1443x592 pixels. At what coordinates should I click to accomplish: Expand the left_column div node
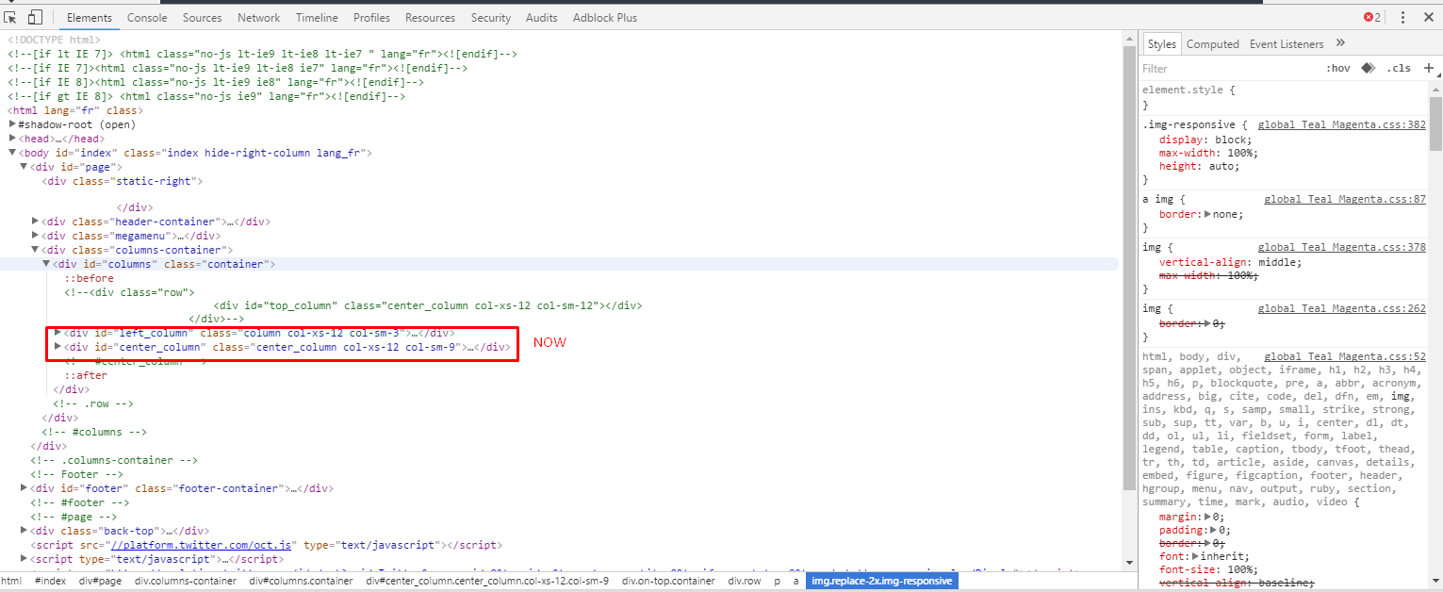[x=57, y=333]
